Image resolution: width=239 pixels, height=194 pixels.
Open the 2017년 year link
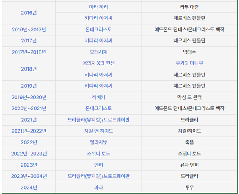pyautogui.click(x=29, y=41)
